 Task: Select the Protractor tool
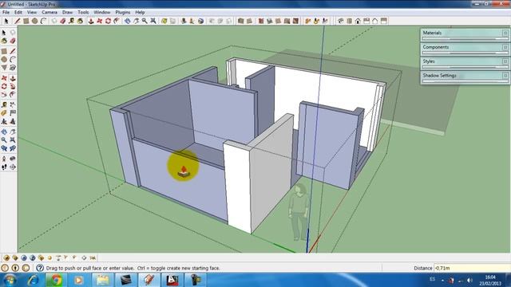4,113
